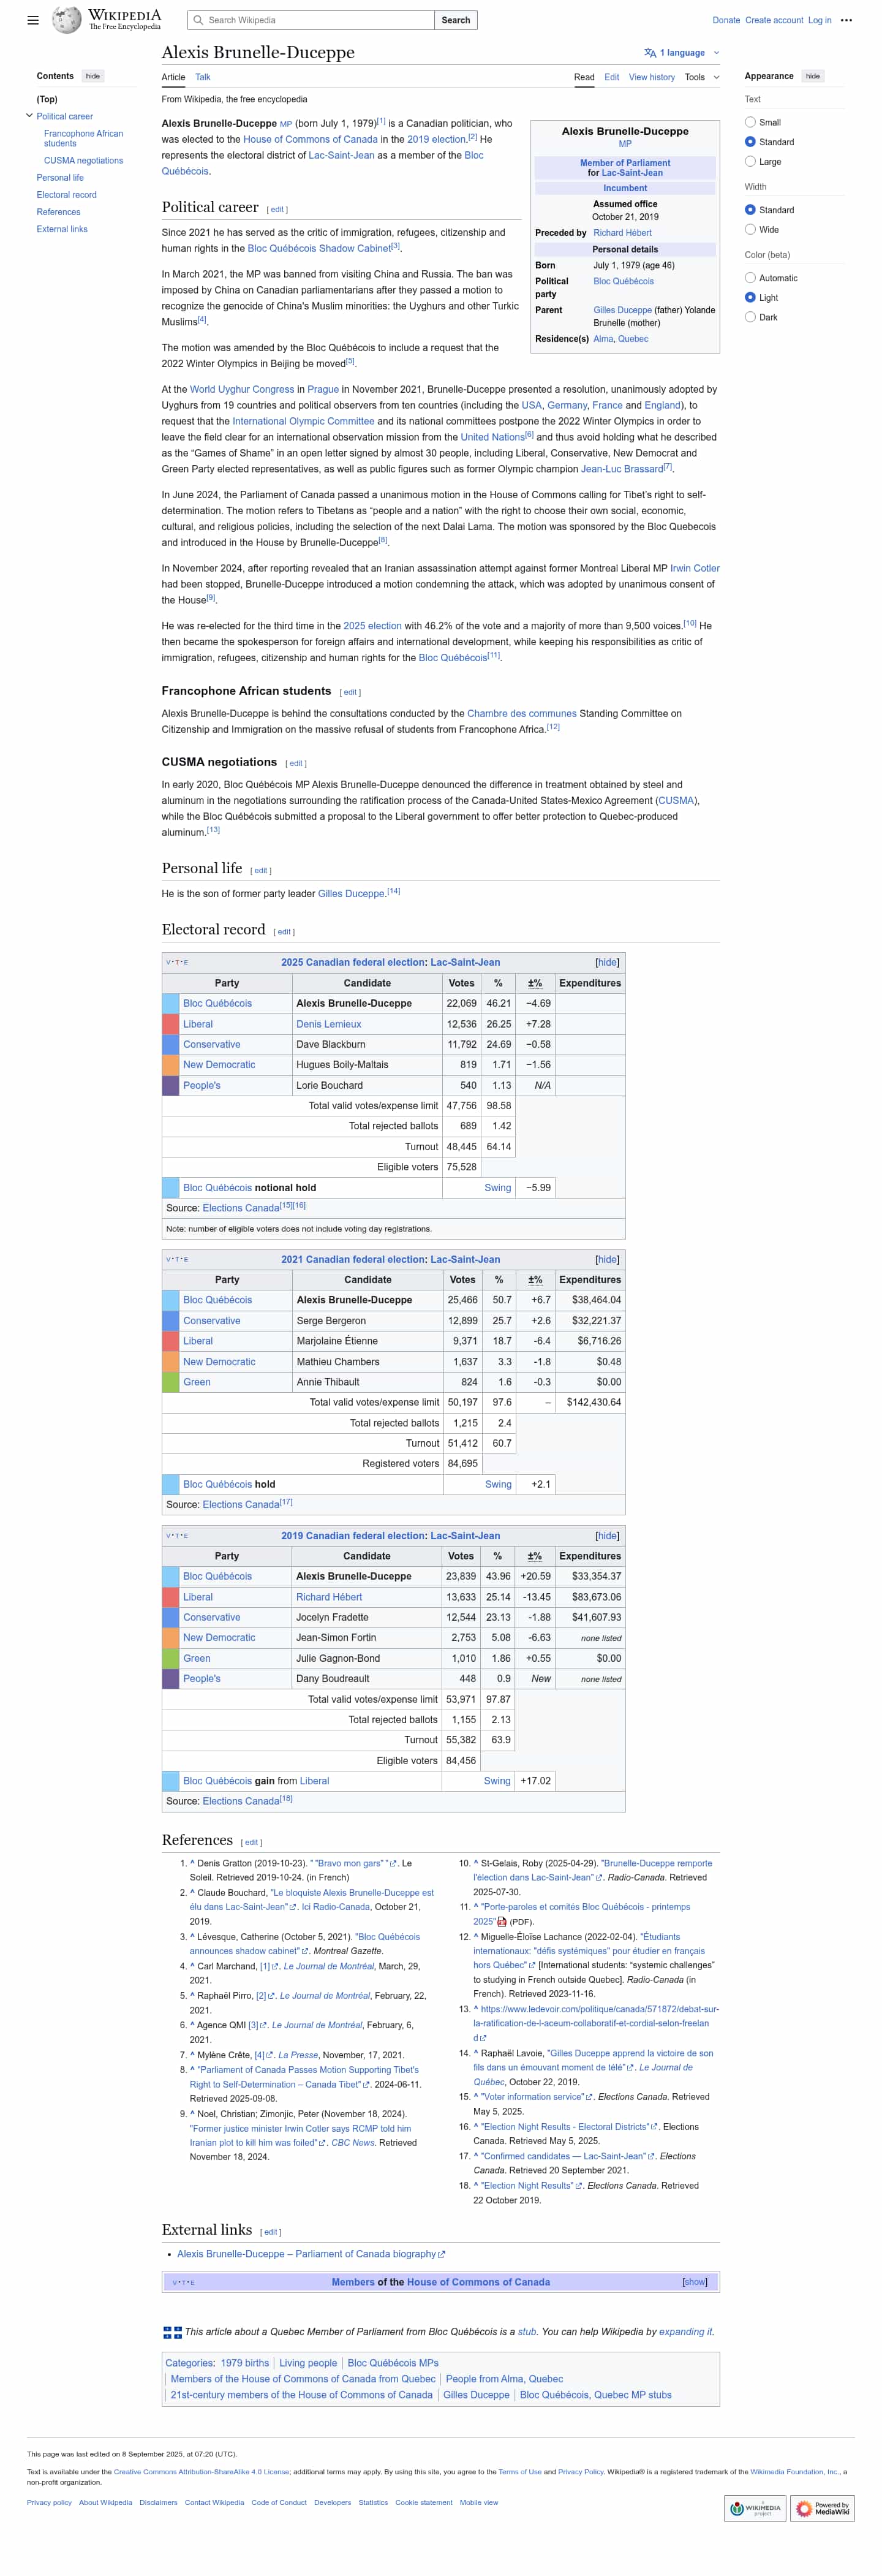
Task: Open the main menu hamburger icon
Action: pyautogui.click(x=33, y=20)
